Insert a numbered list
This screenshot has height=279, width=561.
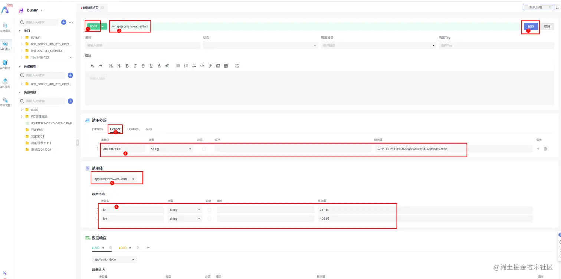tap(186, 66)
